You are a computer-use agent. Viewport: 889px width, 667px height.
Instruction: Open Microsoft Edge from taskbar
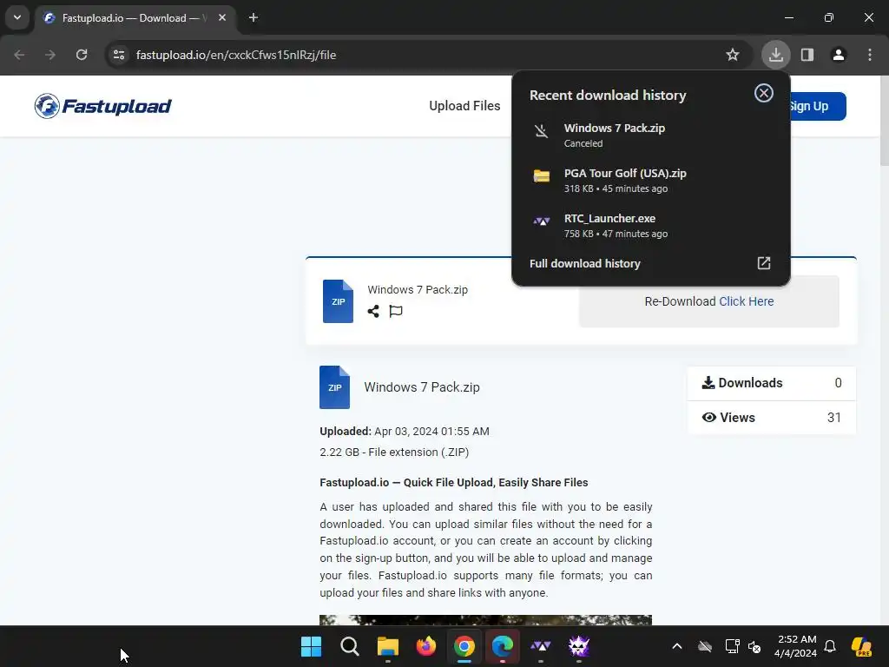pyautogui.click(x=503, y=646)
